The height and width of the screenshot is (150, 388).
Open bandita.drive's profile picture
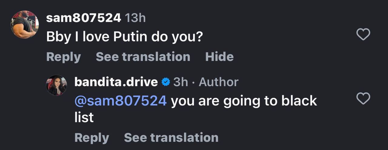click(x=56, y=85)
